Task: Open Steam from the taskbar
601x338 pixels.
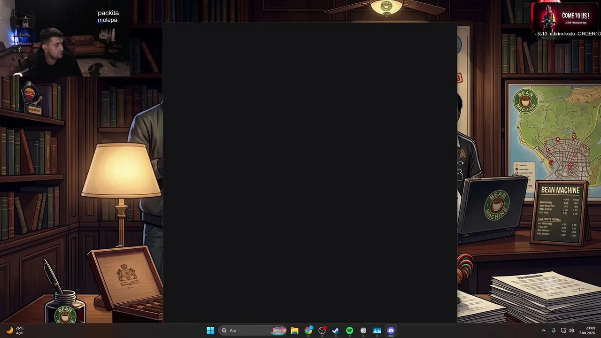Action: [336, 330]
